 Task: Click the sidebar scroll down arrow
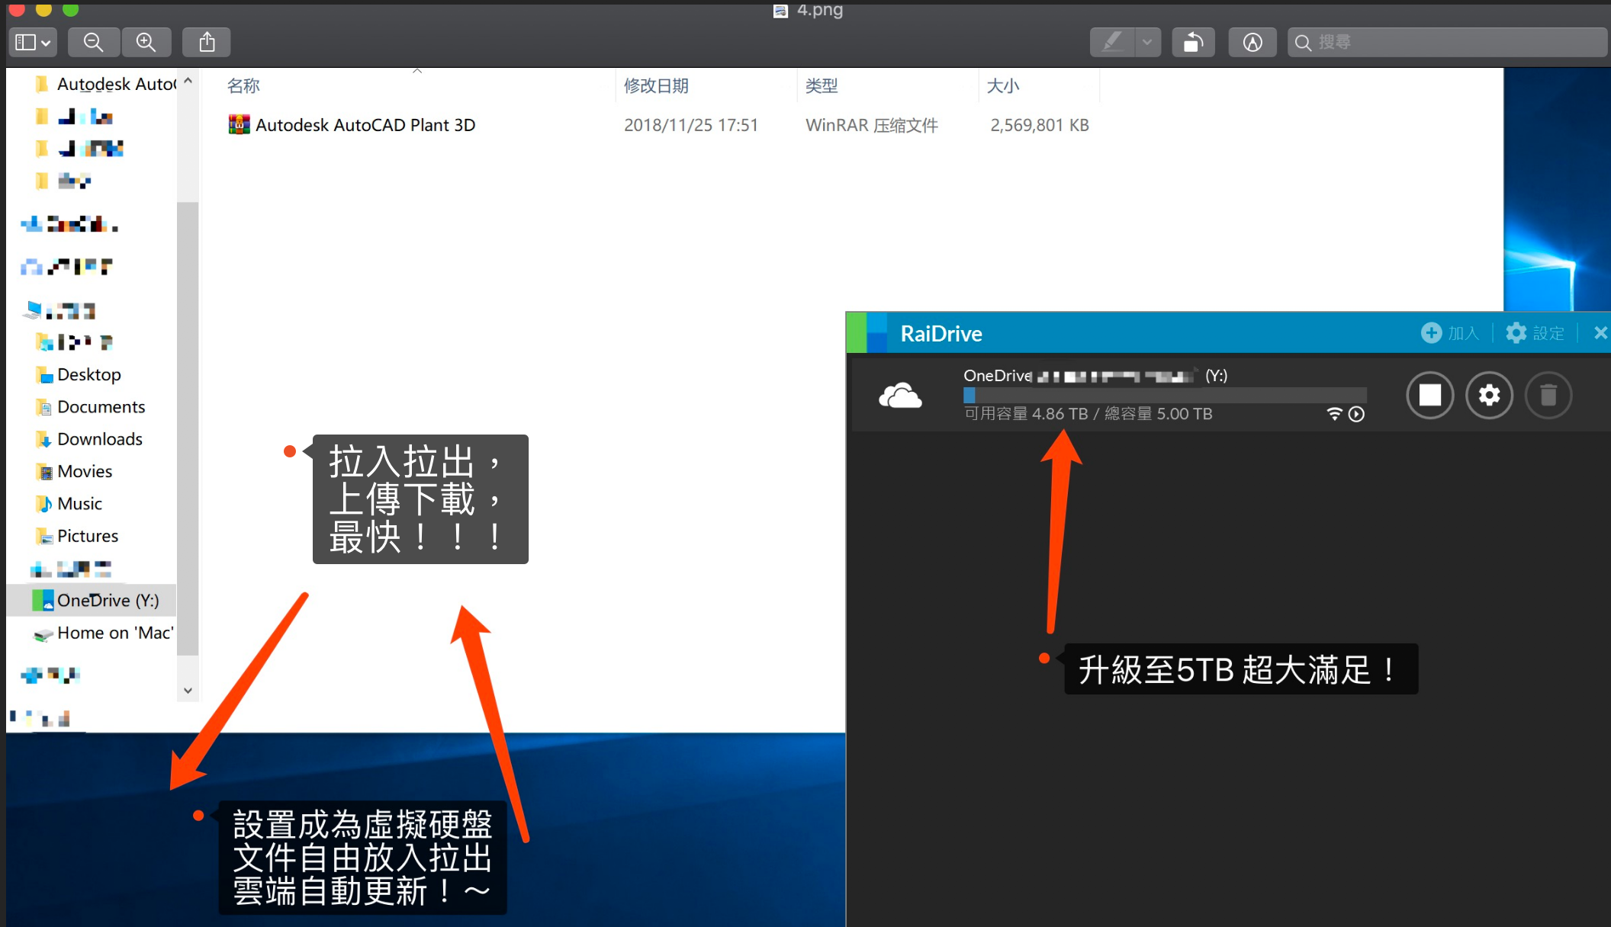tap(188, 691)
